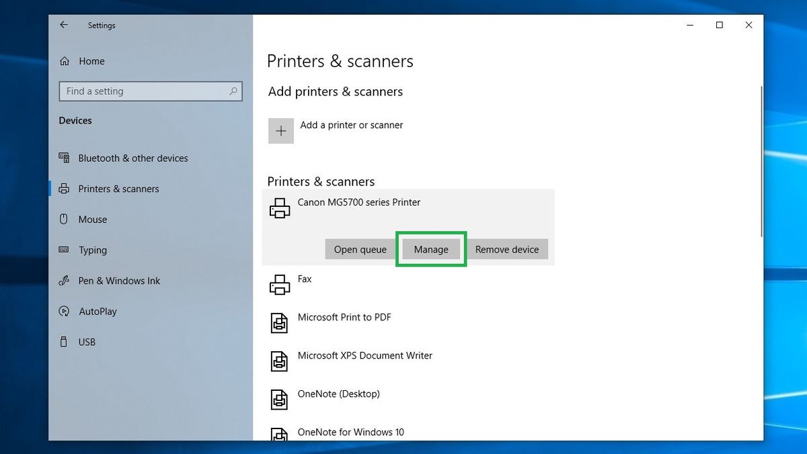Click the back arrow in Settings

coord(63,25)
